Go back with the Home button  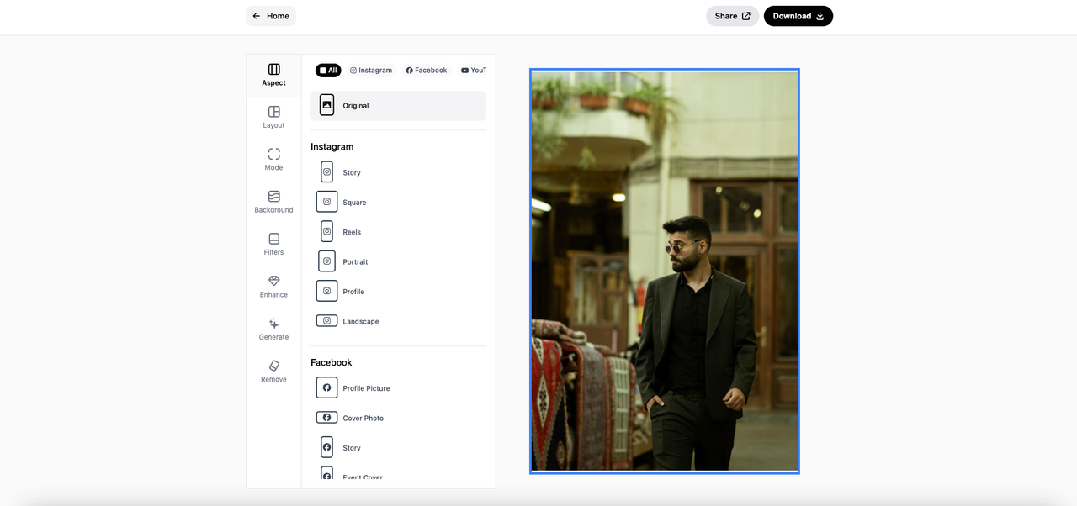[271, 16]
